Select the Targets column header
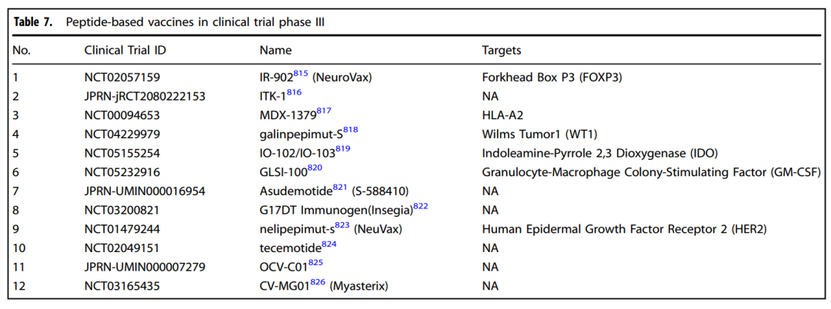Viewport: 831px width, 309px height. tap(502, 51)
